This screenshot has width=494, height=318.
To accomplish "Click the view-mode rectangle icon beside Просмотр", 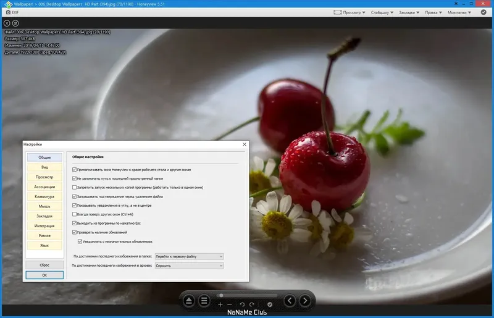I will 338,12.
